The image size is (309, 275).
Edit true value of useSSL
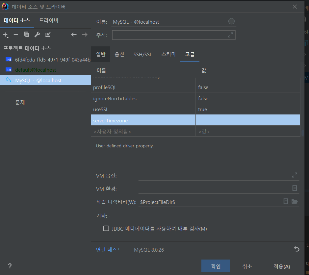click(x=248, y=109)
